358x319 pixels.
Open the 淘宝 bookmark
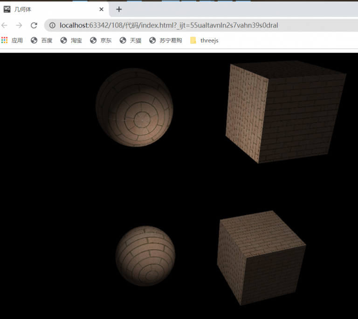[x=71, y=40]
